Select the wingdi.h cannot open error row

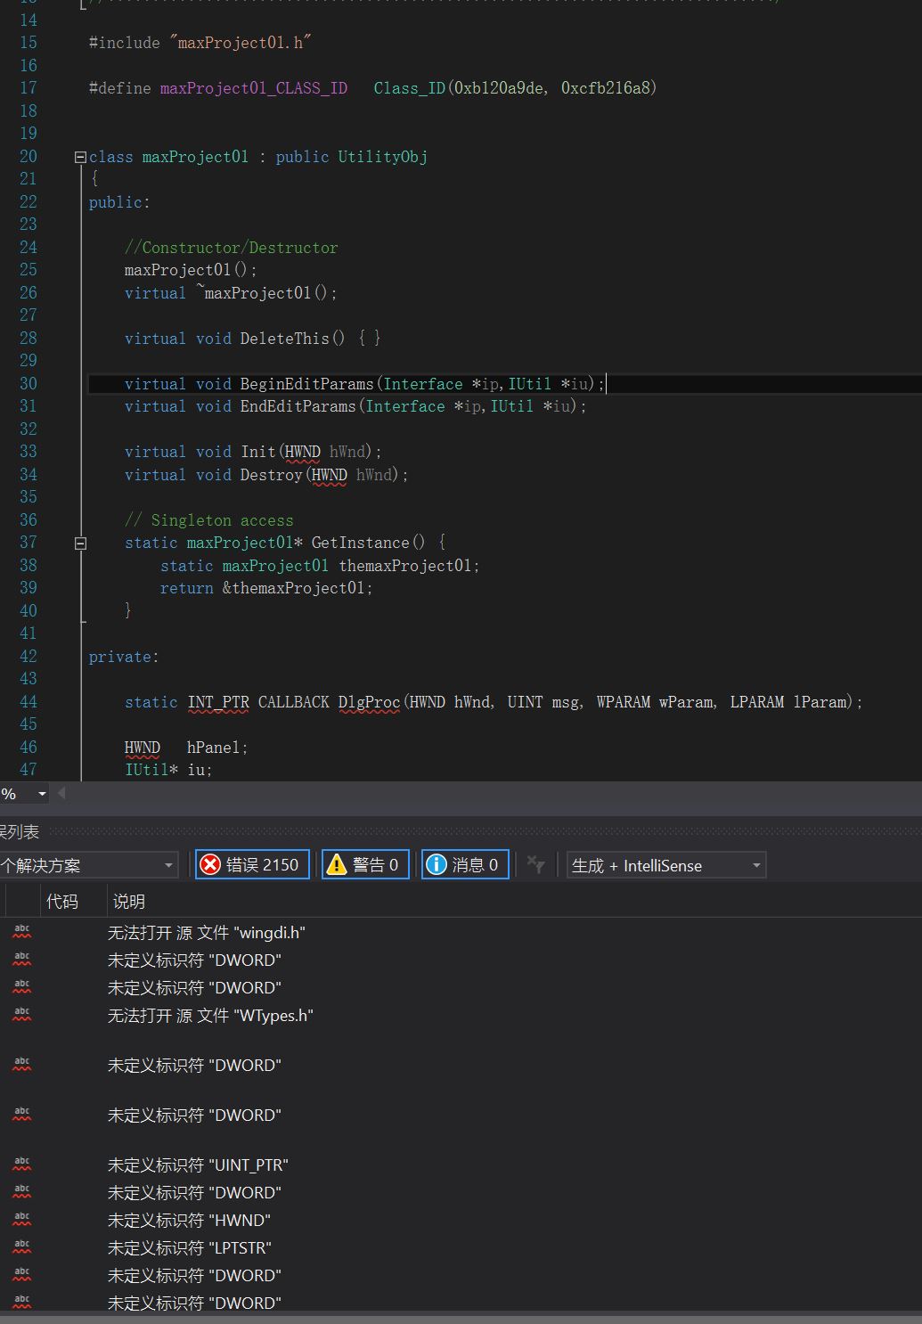[461, 932]
